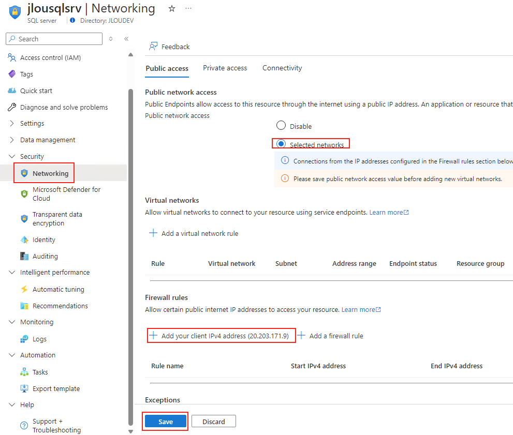The image size is (513, 435).
Task: Open the Identity page
Action: pos(44,240)
